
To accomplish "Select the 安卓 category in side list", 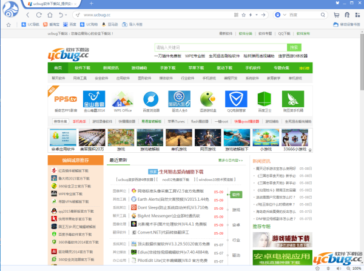I will 236,225.
